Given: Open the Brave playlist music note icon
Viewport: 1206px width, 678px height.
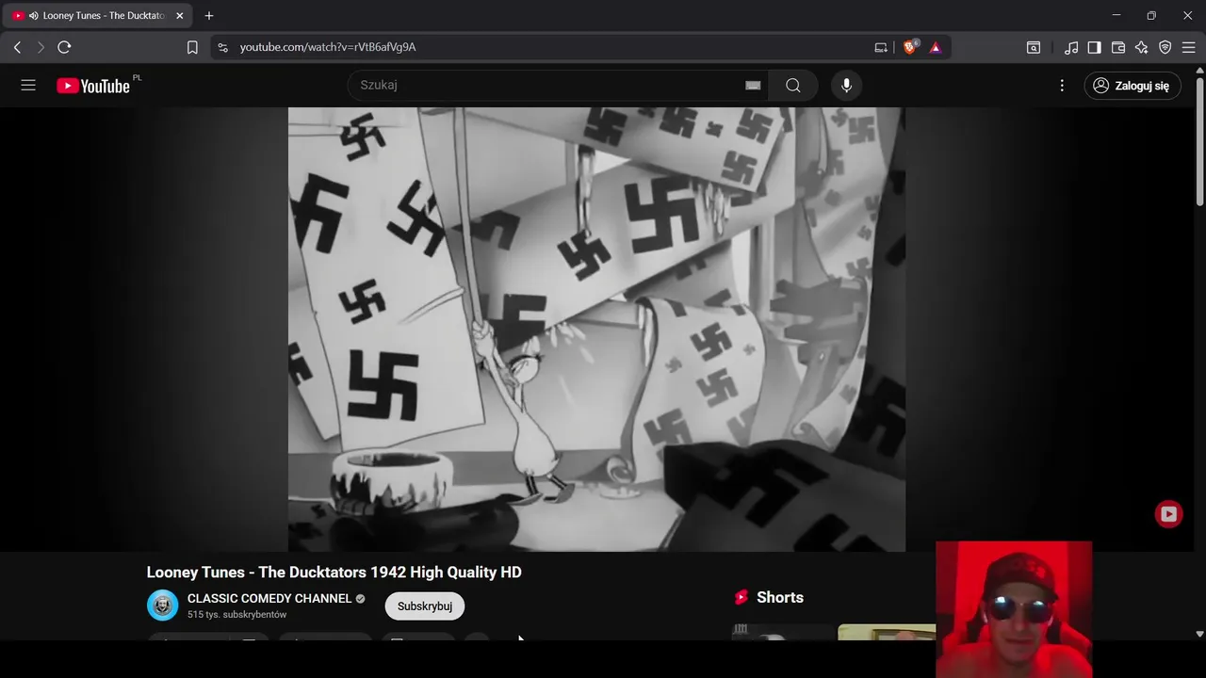Looking at the screenshot, I should pyautogui.click(x=1071, y=47).
